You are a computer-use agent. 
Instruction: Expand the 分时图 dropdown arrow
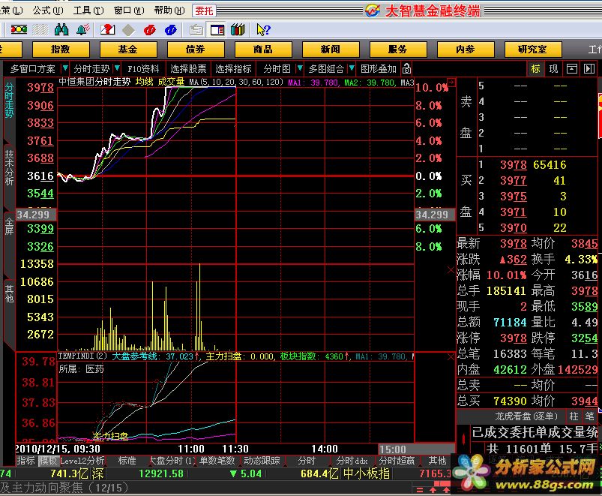(300, 68)
